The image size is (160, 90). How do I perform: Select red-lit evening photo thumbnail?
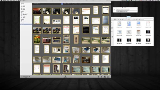point(37,11)
